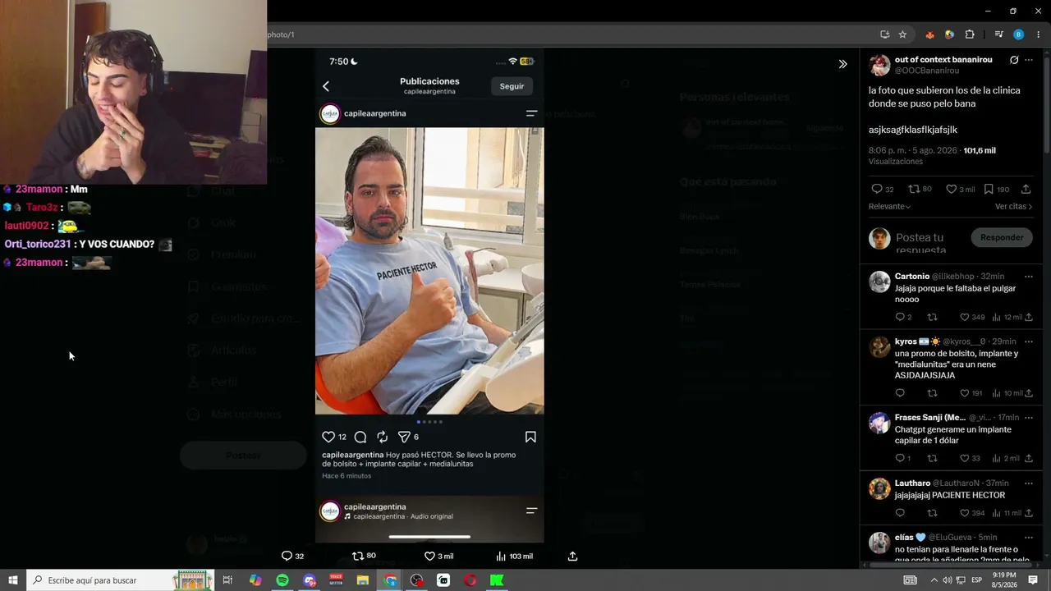
Task: Share the photo from the bottom bar
Action: tap(573, 556)
